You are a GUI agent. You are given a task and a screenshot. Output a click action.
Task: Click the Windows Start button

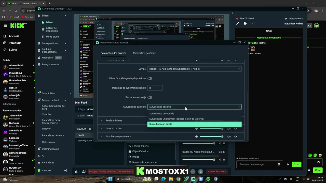coord(111,179)
